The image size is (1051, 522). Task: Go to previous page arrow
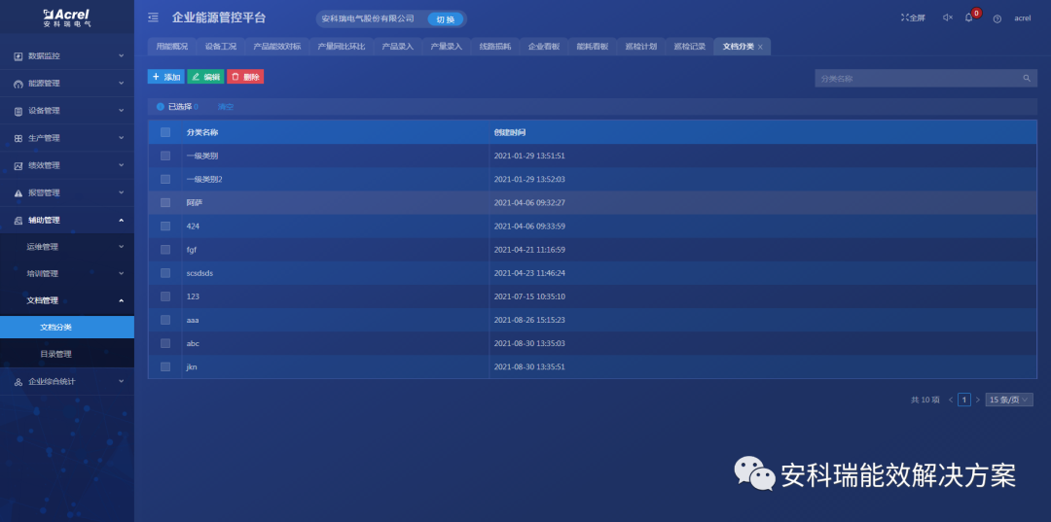pyautogui.click(x=951, y=400)
